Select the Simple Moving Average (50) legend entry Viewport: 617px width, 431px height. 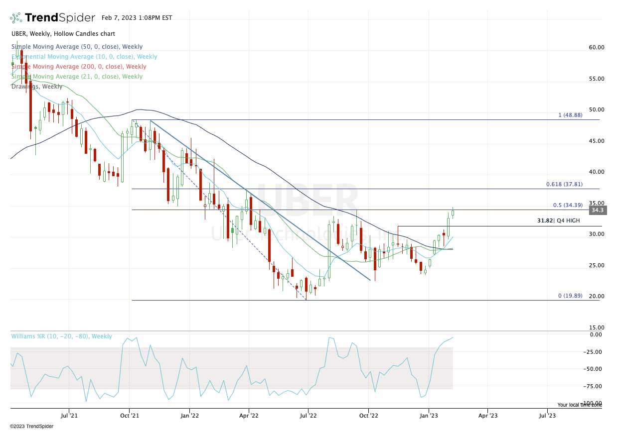[x=77, y=47]
